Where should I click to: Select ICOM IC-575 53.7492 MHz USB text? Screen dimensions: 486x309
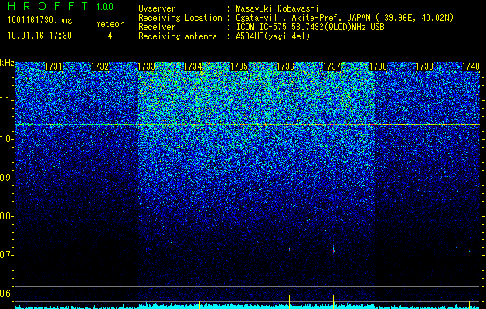click(310, 27)
